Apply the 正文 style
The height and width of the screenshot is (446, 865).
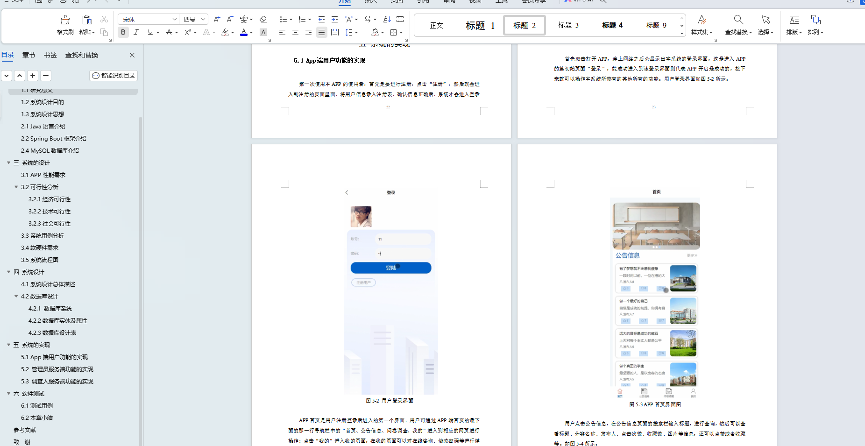coord(436,25)
